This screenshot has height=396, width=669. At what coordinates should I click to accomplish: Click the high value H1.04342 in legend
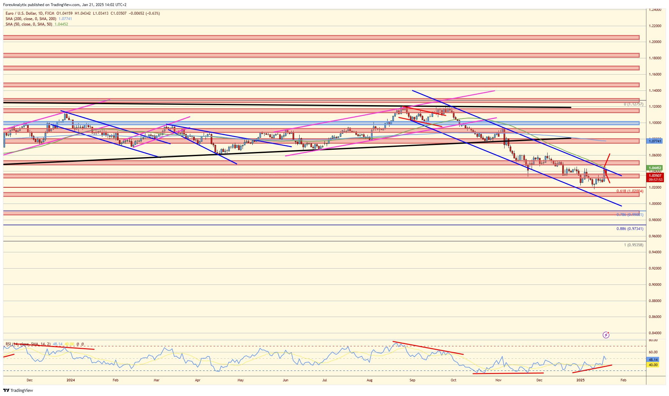[83, 13]
